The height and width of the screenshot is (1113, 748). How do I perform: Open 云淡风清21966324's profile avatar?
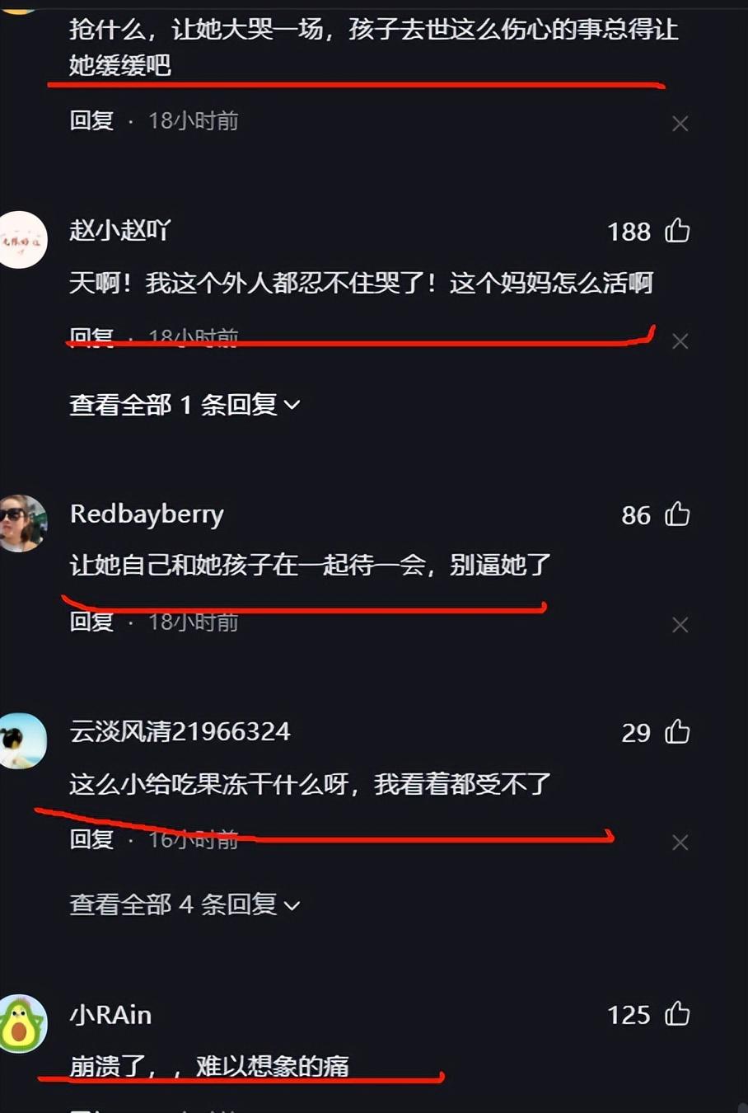(x=22, y=740)
